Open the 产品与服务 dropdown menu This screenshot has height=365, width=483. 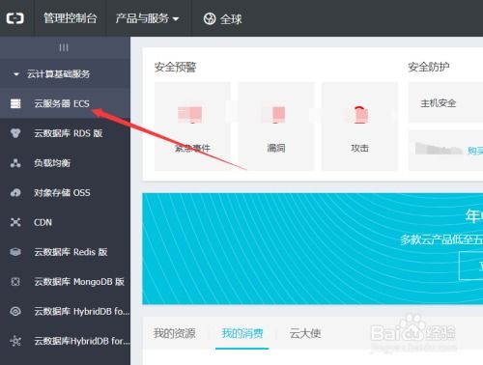pos(147,18)
